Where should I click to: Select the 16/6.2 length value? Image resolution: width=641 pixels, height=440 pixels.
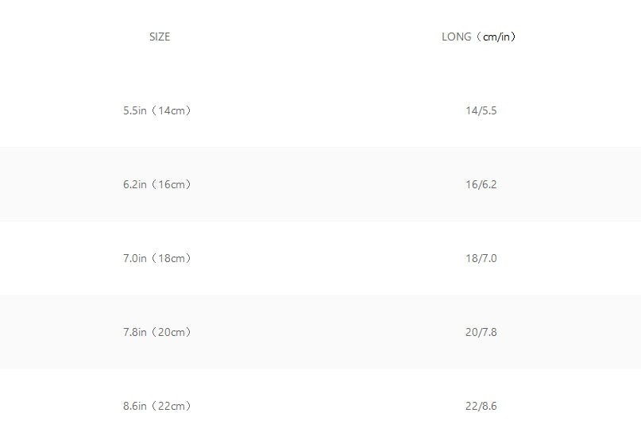pyautogui.click(x=481, y=184)
